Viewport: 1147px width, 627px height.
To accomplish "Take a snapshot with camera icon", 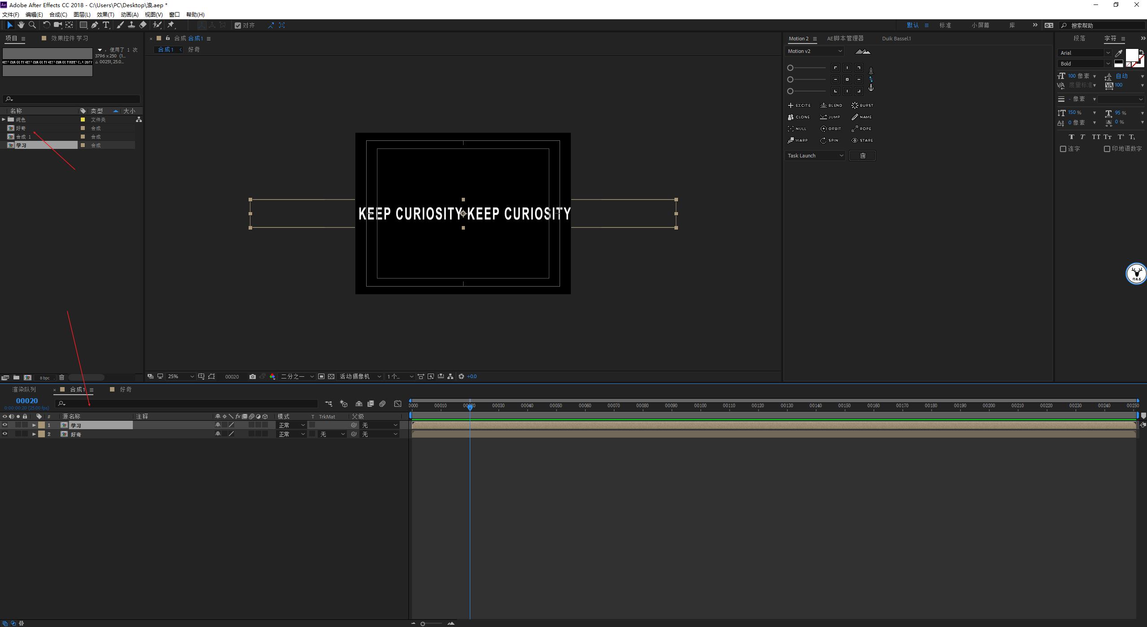I will [x=253, y=377].
